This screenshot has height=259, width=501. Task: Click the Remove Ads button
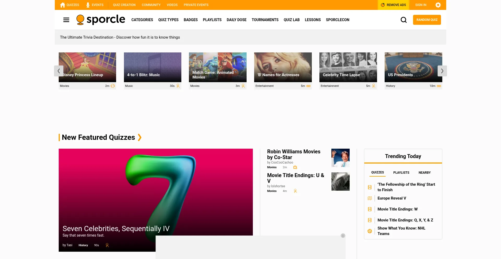pos(393,5)
